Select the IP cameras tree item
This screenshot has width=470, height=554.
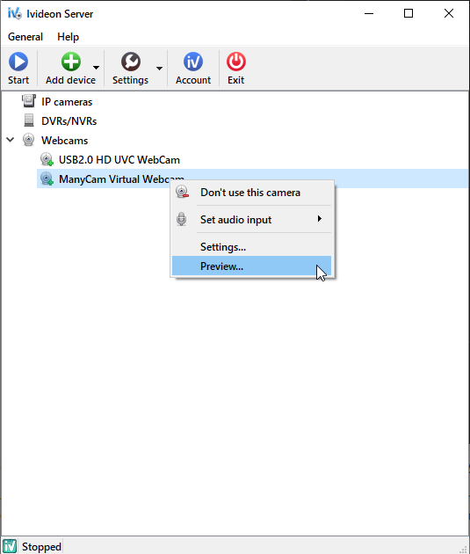(x=67, y=102)
